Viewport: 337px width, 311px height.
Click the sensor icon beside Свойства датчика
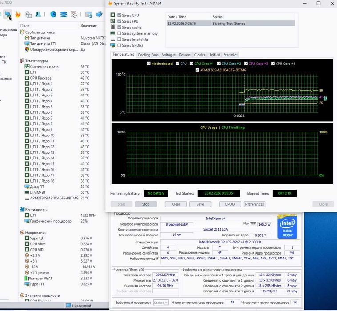[x=22, y=32]
